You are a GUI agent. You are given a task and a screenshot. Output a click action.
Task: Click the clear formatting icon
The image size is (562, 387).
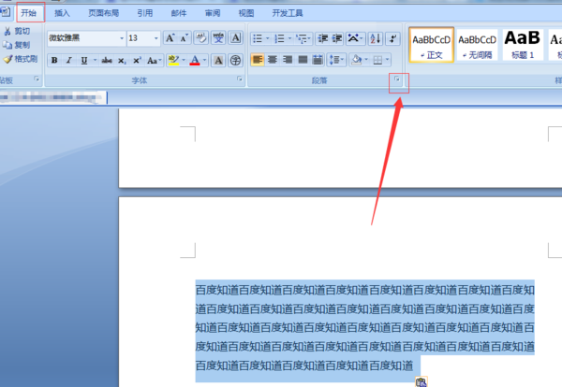(x=201, y=38)
